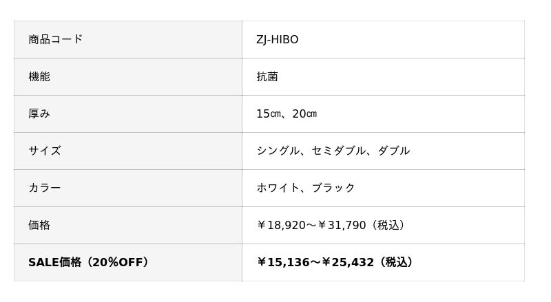Click the 機能 row header

tap(39, 76)
